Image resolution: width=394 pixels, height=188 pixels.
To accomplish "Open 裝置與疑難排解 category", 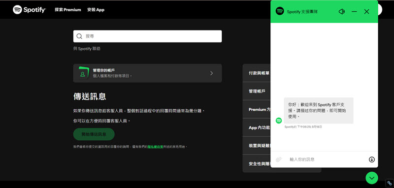I will [x=257, y=146].
